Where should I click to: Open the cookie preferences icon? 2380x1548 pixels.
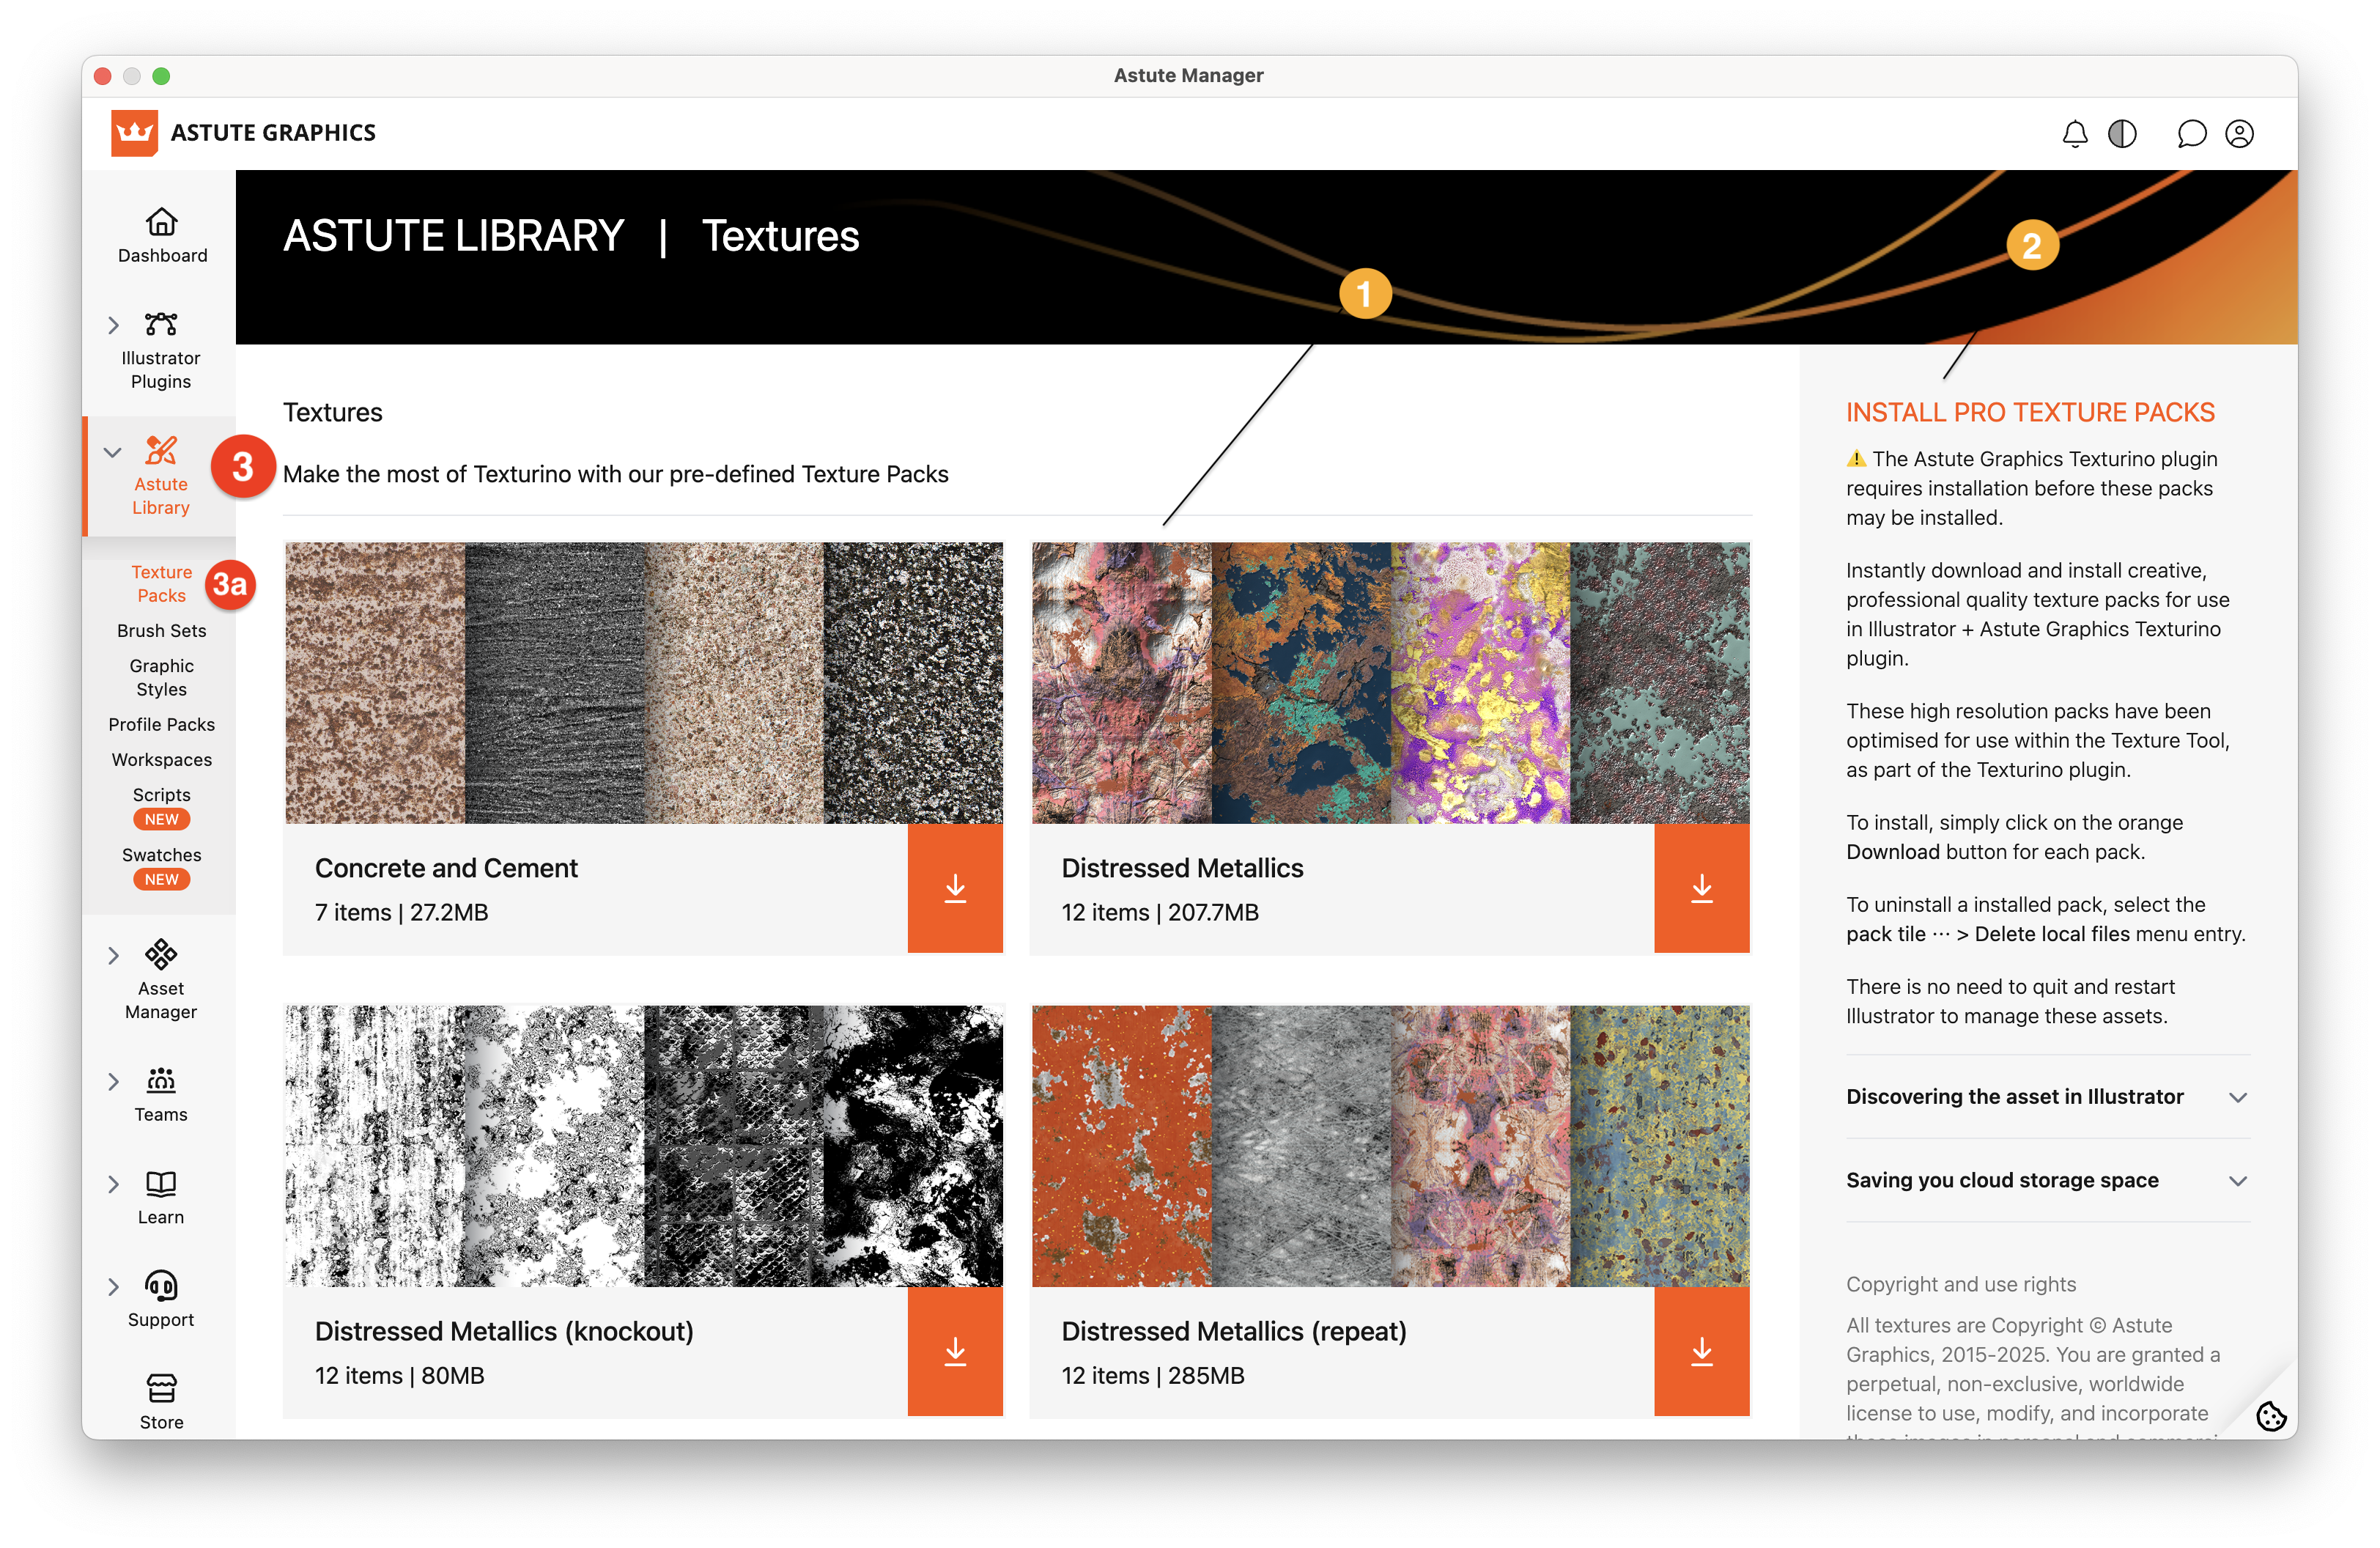click(x=2270, y=1416)
